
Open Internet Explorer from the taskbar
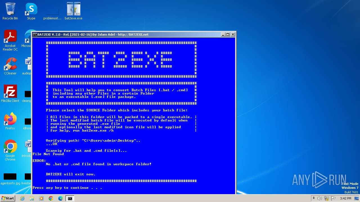22,198
